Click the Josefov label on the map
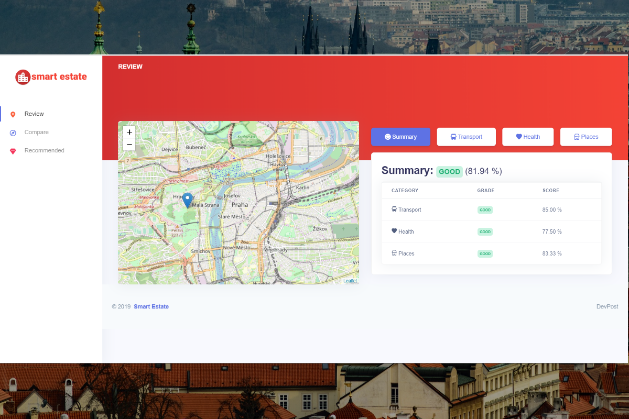Image resolution: width=629 pixels, height=419 pixels. pyautogui.click(x=232, y=195)
